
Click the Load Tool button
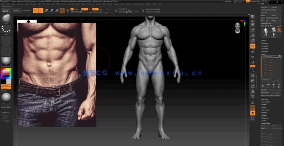(265, 7)
